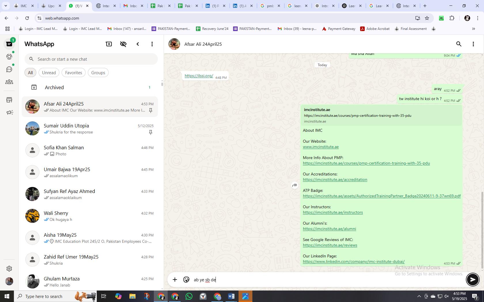Open the Chats icon in WhatsApp sidebar
The height and width of the screenshot is (302, 484).
[x=9, y=44]
